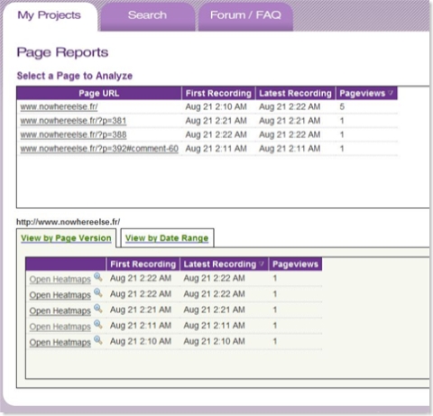Click magnifier icon beside first Open Heatmaps

point(97,277)
